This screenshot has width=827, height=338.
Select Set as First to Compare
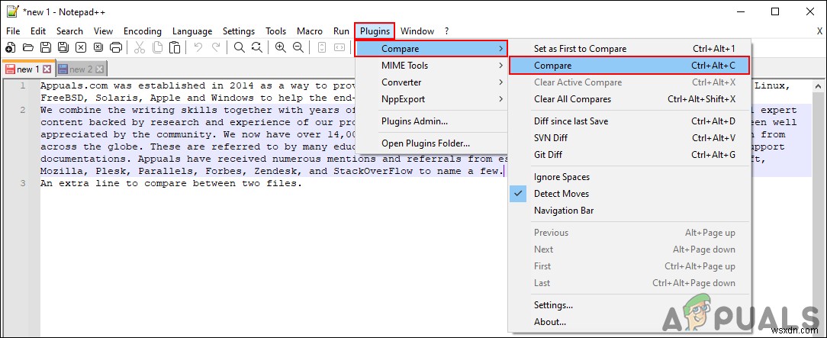pyautogui.click(x=580, y=49)
